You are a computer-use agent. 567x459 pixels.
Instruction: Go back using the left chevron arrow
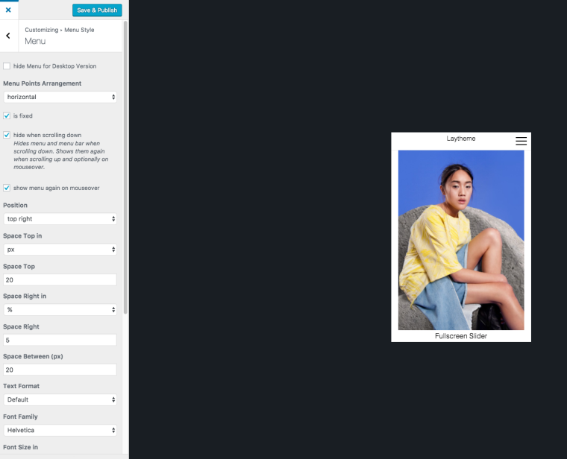pyautogui.click(x=8, y=36)
